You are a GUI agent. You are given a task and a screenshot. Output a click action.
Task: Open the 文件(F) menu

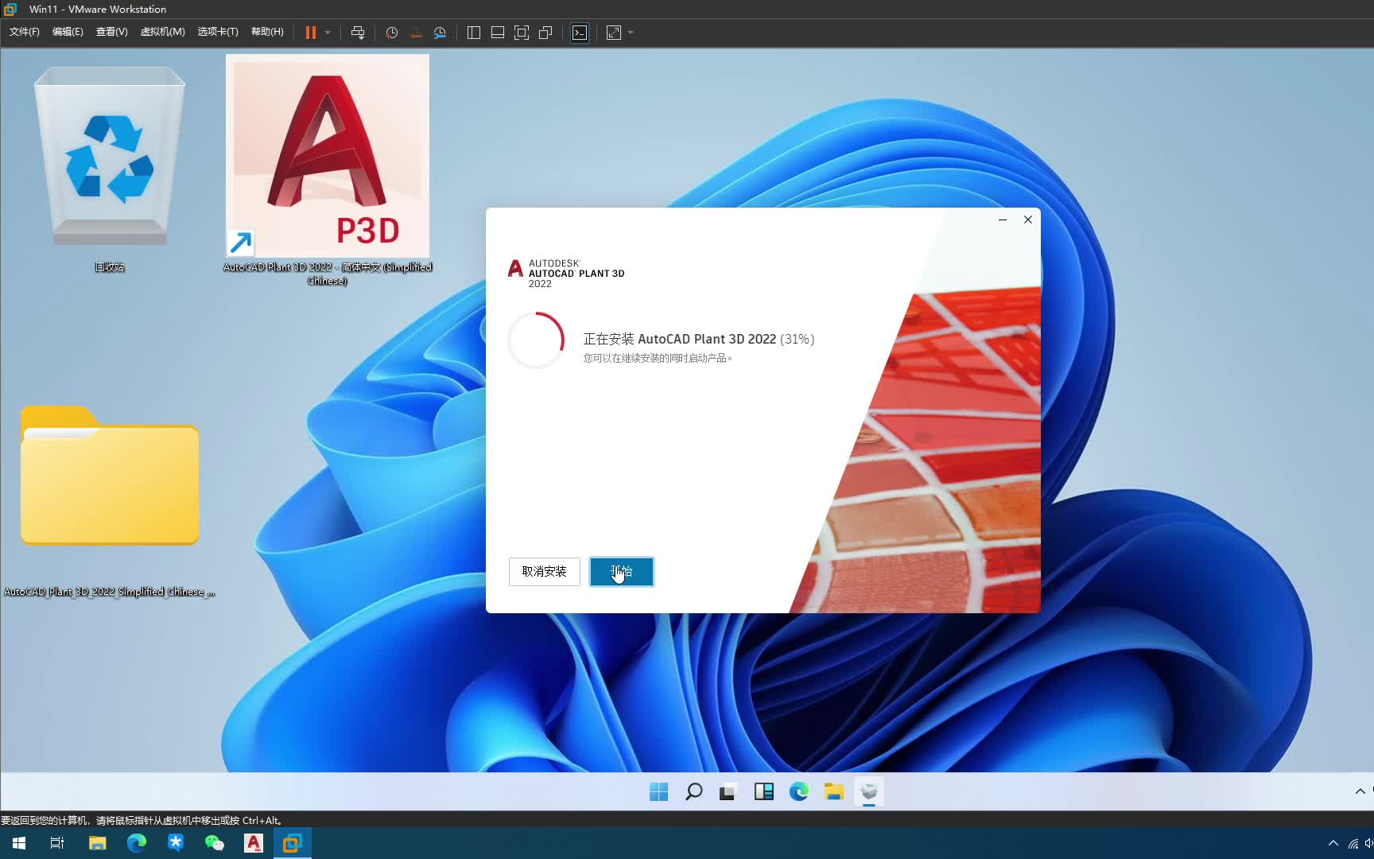tap(24, 32)
